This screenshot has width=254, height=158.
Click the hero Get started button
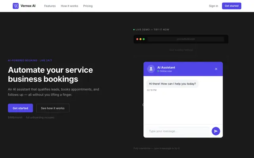coord(20,108)
